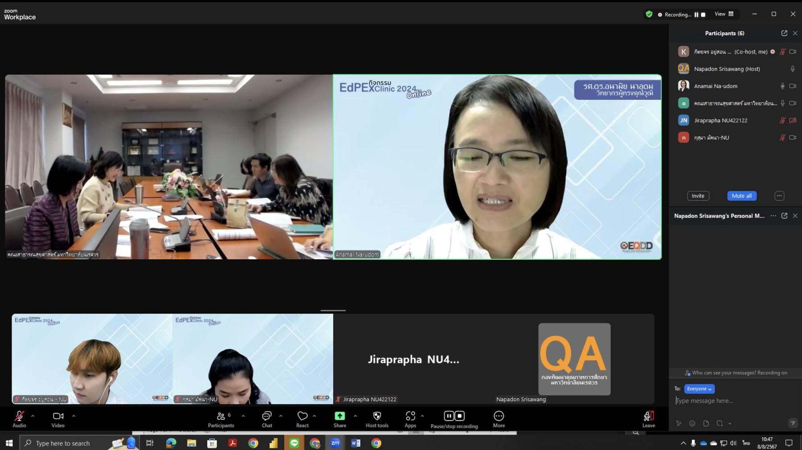Open LINE from the taskbar
802x450 pixels.
point(294,443)
